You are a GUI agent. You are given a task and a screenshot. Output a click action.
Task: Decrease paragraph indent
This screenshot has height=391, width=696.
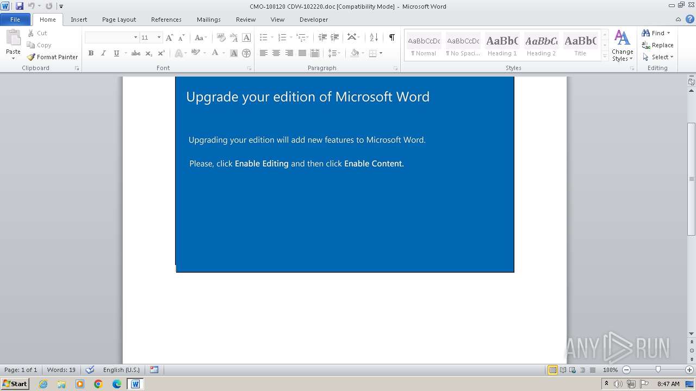(x=322, y=37)
